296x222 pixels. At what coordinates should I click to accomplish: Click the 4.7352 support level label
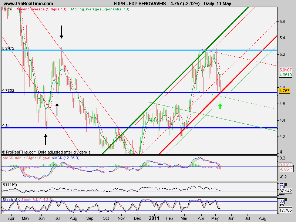pos(8,90)
